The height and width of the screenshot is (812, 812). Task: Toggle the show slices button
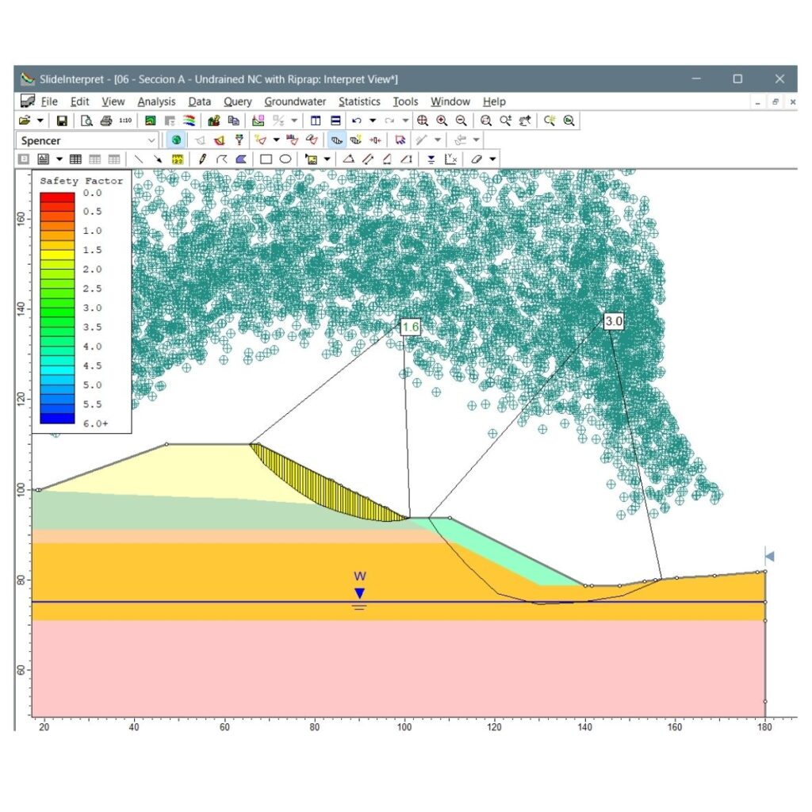coord(336,140)
